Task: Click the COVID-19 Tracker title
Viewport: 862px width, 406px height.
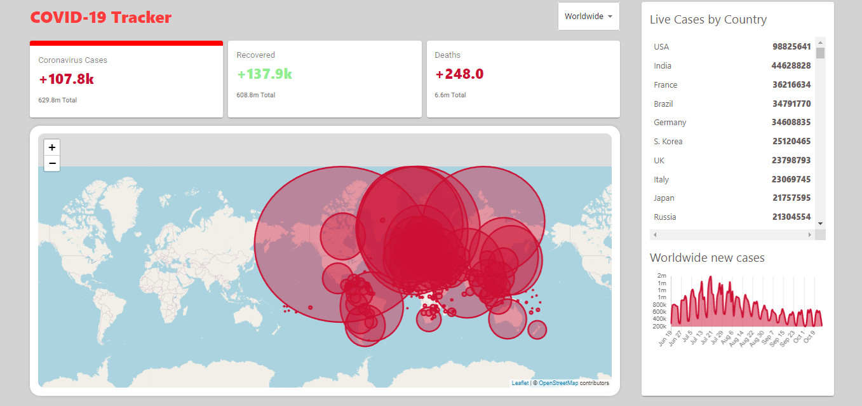Action: pos(101,17)
